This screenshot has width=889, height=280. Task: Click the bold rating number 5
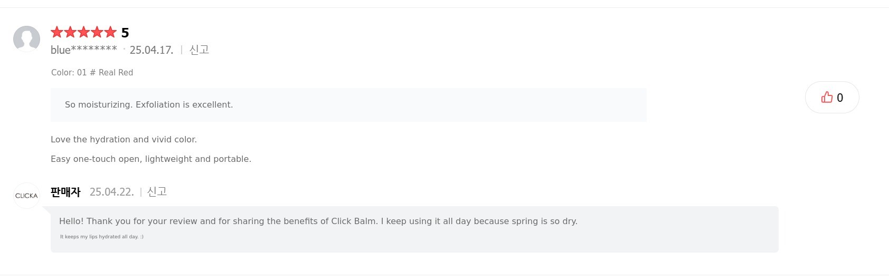(x=125, y=33)
